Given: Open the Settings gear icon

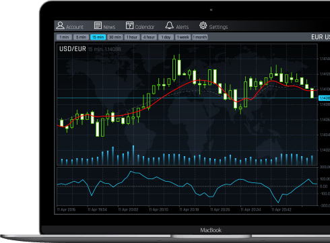Looking at the screenshot, I should 203,25.
